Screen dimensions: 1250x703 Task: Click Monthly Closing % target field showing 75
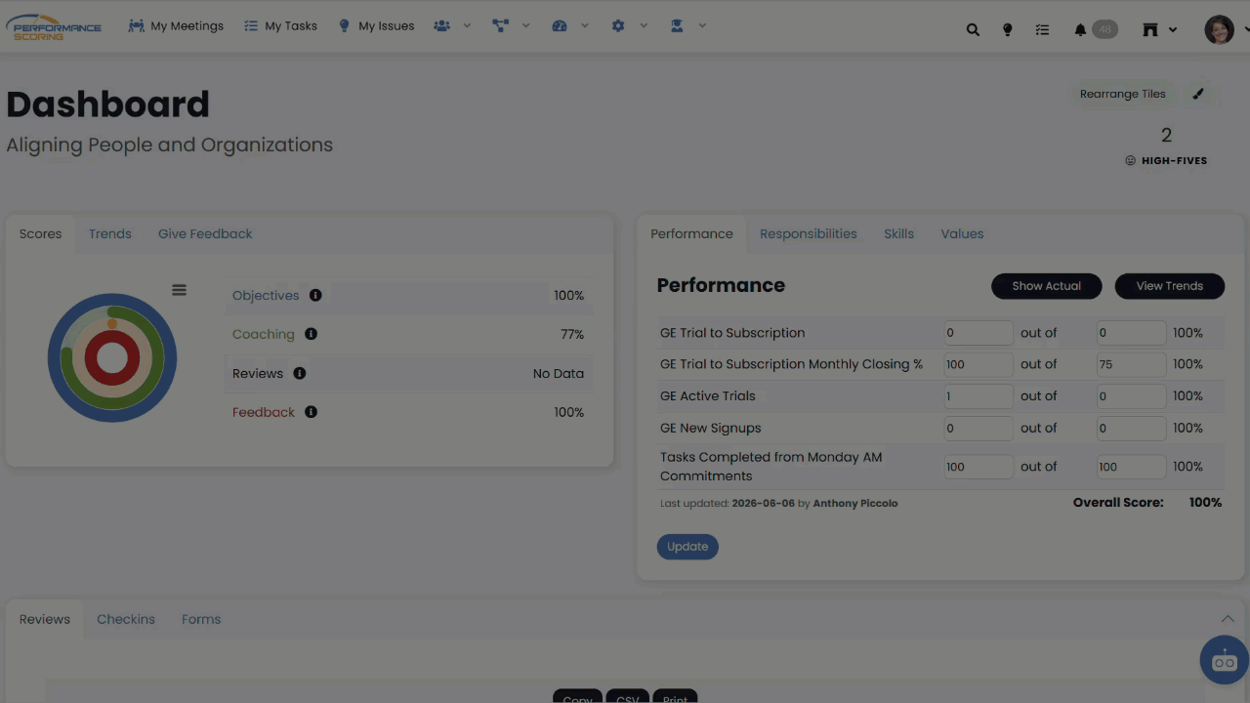point(1131,364)
